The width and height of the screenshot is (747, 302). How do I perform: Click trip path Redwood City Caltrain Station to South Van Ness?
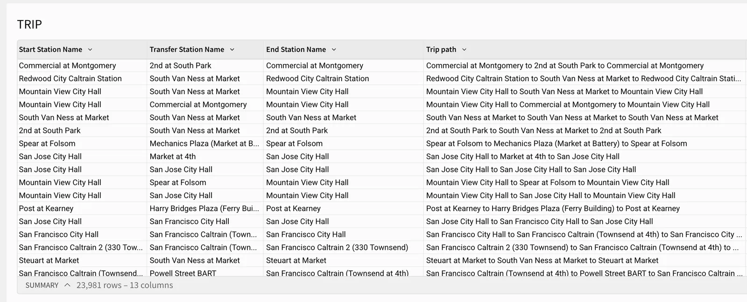point(584,79)
